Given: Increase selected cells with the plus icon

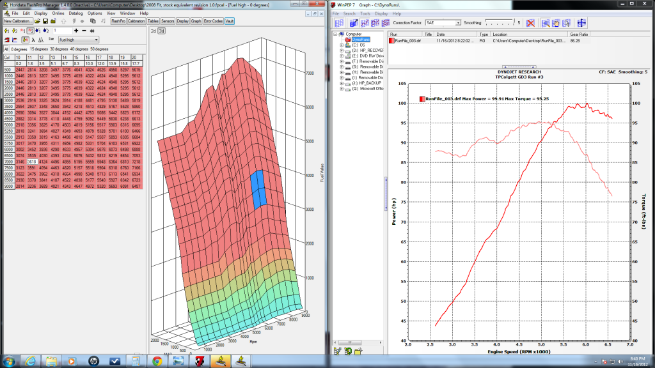Looking at the screenshot, I should (76, 31).
